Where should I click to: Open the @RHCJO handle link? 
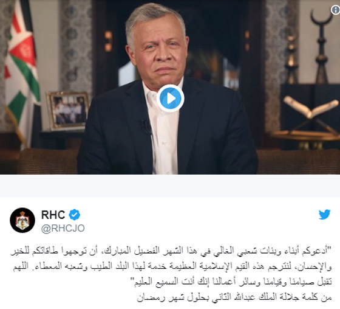tap(63, 228)
